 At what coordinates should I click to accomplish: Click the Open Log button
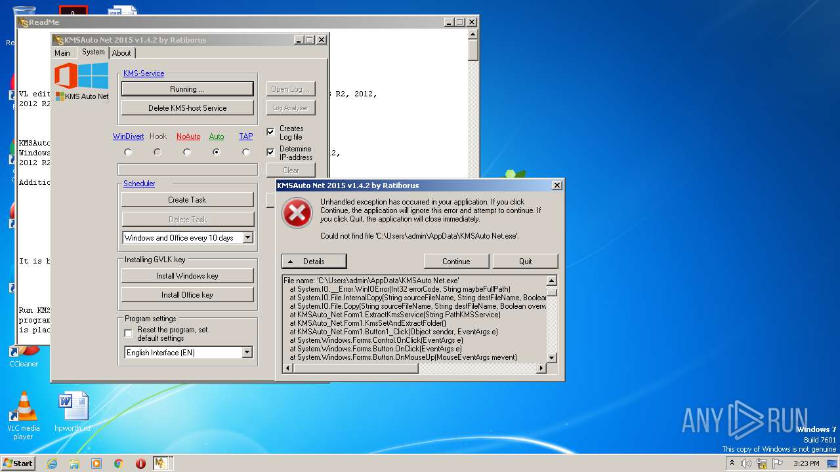(x=291, y=89)
